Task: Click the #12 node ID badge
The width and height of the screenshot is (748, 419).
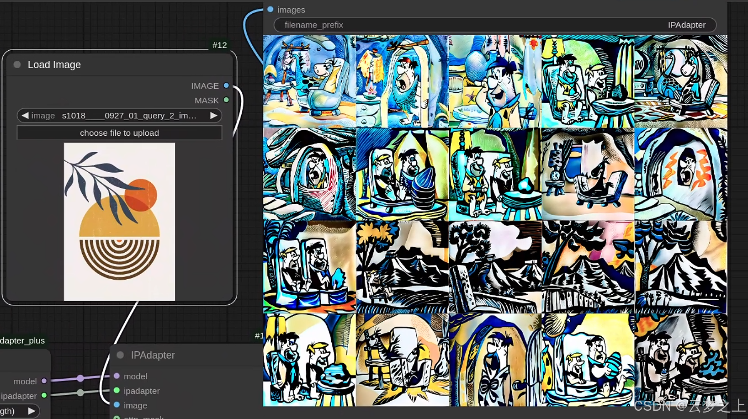Action: (x=219, y=45)
